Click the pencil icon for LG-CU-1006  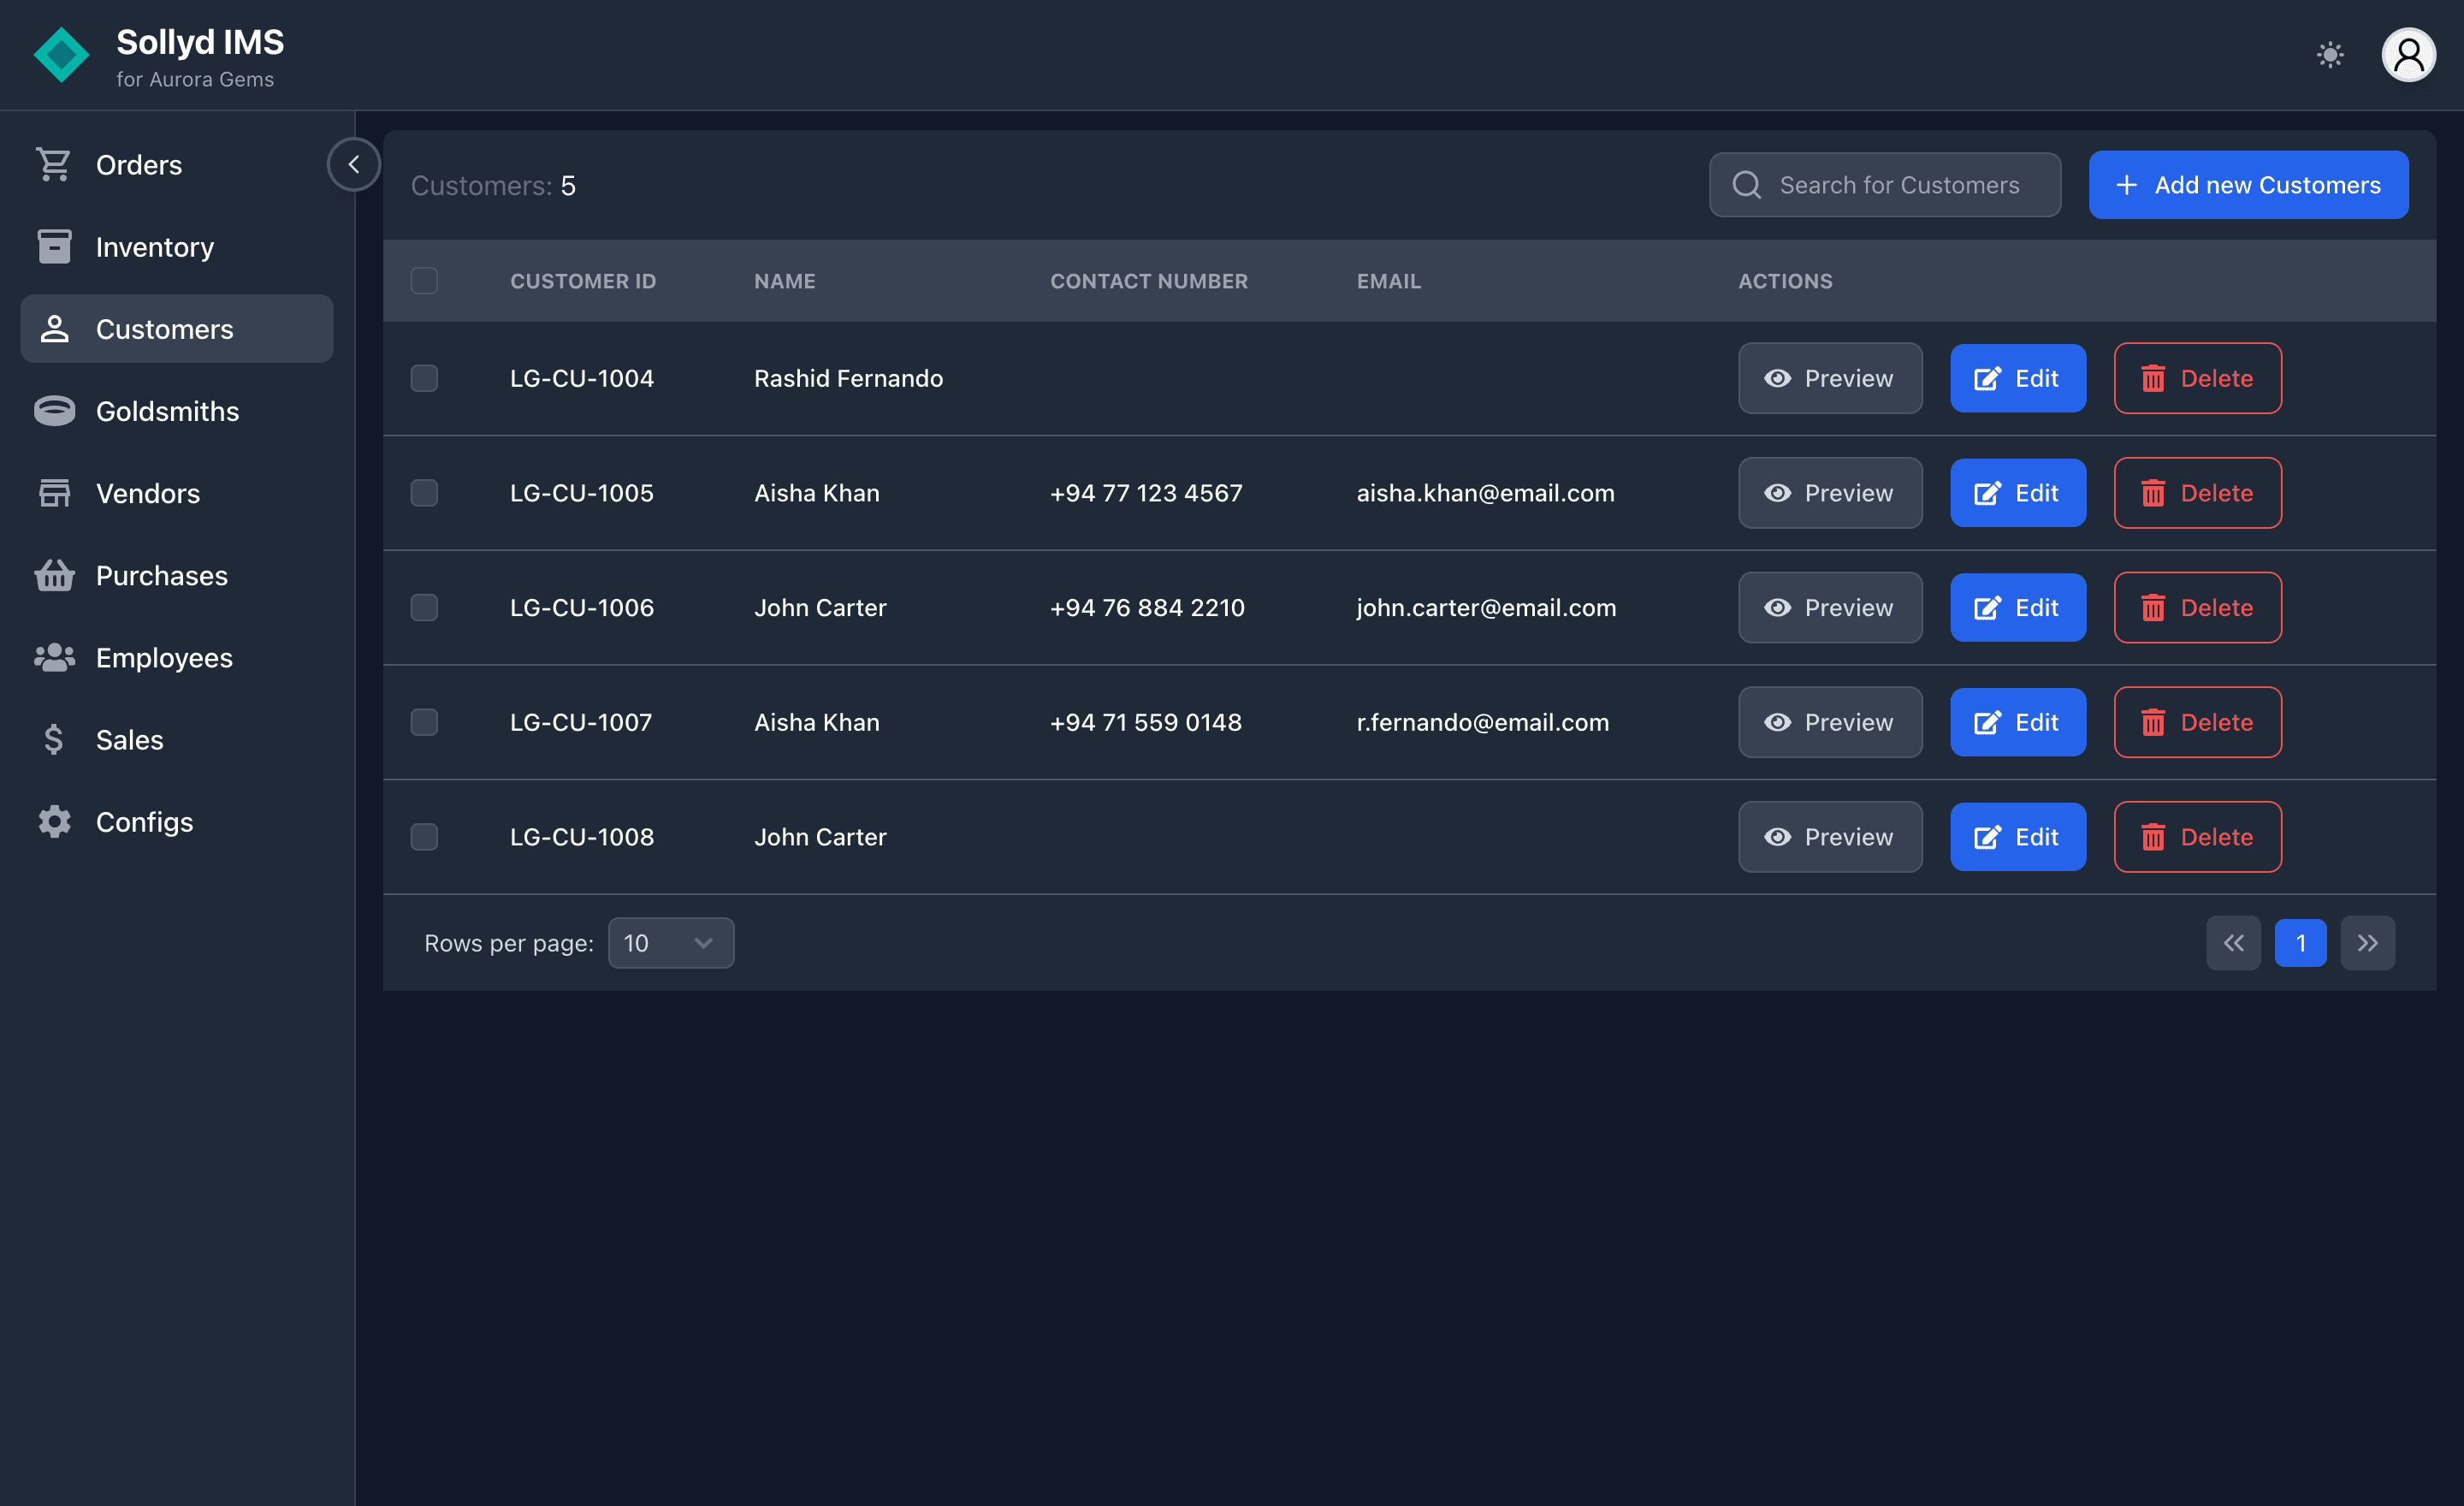pyautogui.click(x=1987, y=607)
